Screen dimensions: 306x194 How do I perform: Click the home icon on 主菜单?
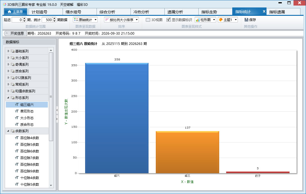coord(9,12)
